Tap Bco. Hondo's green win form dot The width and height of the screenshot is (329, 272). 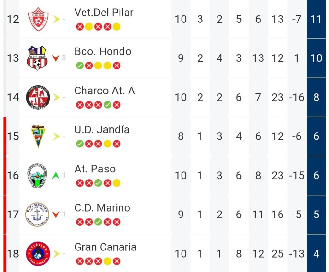(80, 66)
